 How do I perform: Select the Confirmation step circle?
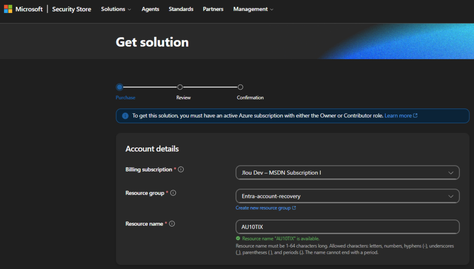coord(240,87)
